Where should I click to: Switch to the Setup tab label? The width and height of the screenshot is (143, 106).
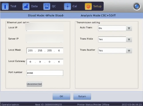click(x=97, y=6)
